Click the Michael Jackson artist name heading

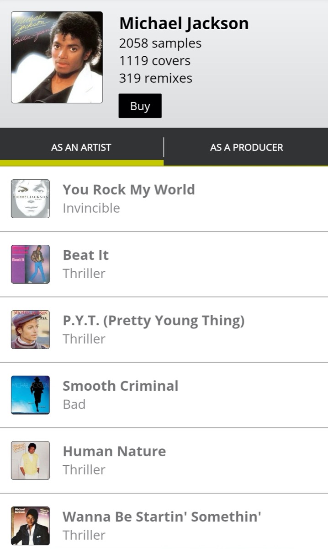(184, 23)
